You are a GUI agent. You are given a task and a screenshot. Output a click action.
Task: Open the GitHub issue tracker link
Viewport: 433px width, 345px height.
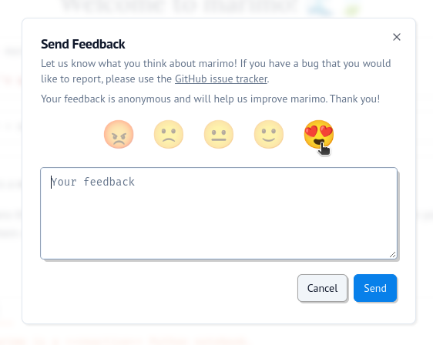click(x=221, y=79)
